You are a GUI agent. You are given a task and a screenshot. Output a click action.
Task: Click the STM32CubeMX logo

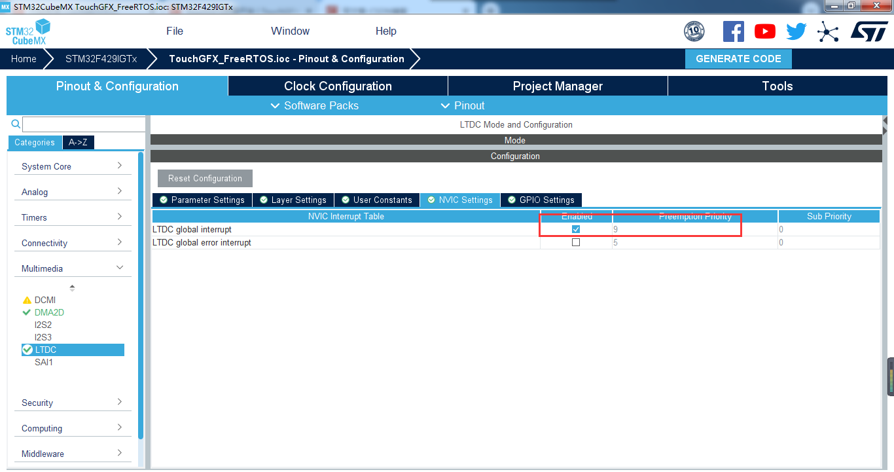(x=28, y=32)
